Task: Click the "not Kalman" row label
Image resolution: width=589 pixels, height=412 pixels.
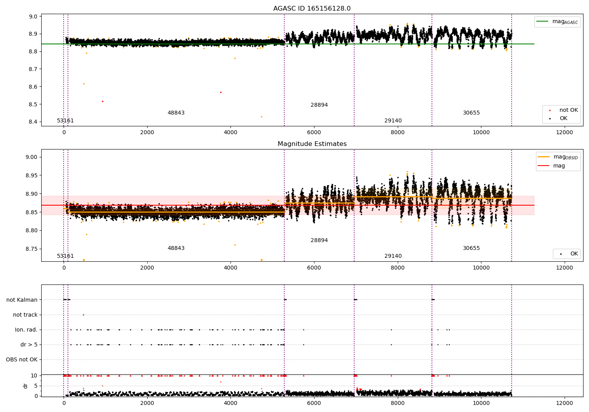Action: coord(22,300)
